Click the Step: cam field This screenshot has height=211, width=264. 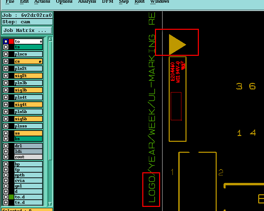(27, 22)
